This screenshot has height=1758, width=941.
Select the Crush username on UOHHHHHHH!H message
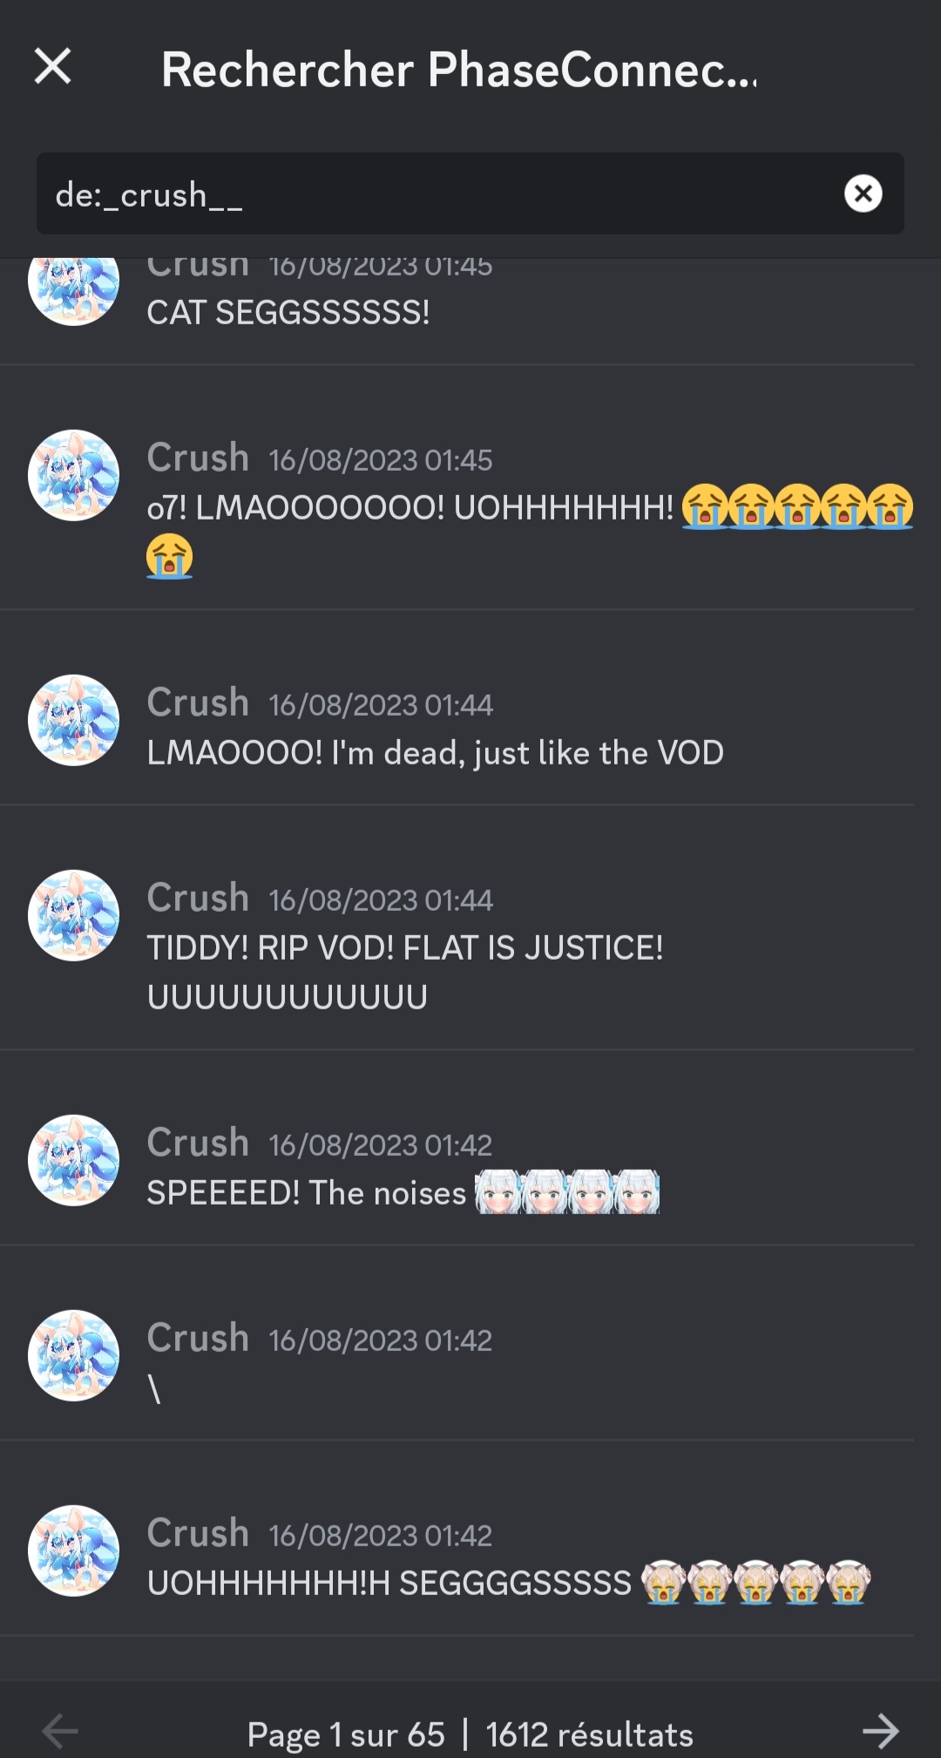tap(198, 1533)
